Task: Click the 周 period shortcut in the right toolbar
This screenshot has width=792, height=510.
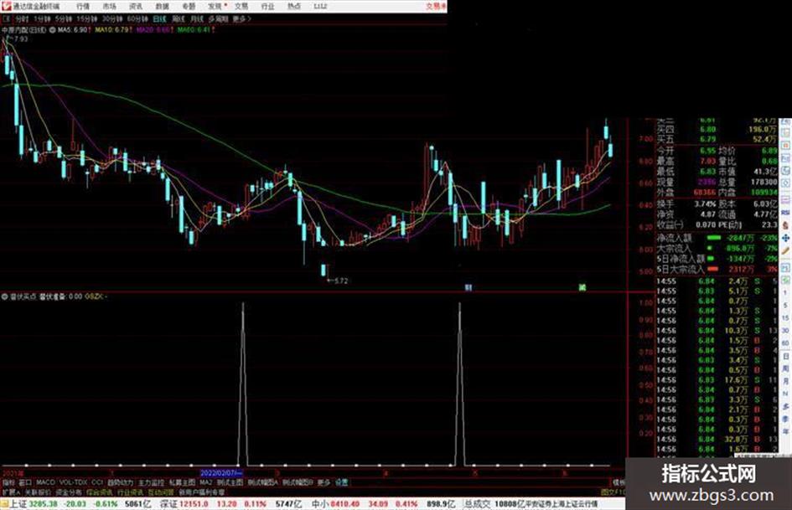Action: click(785, 368)
